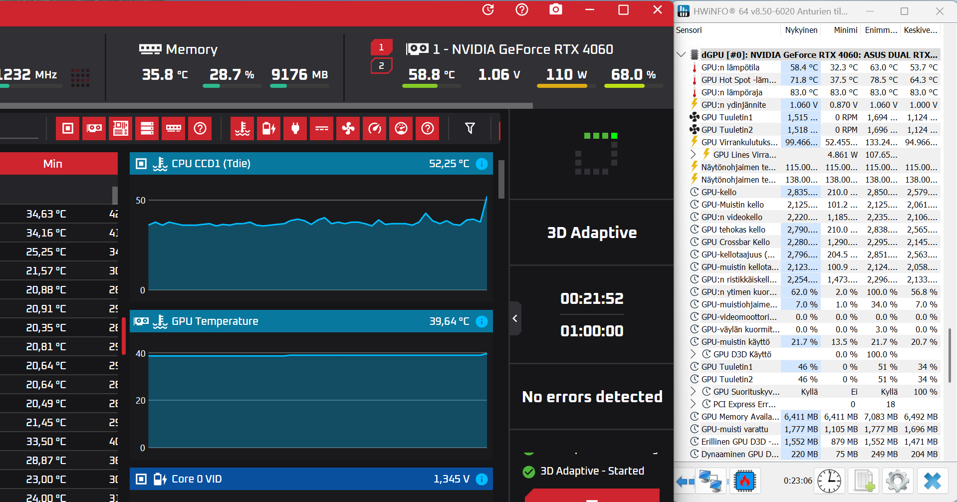The width and height of the screenshot is (957, 502).
Task: Toggle the voltage readings filter
Action: coord(269,129)
